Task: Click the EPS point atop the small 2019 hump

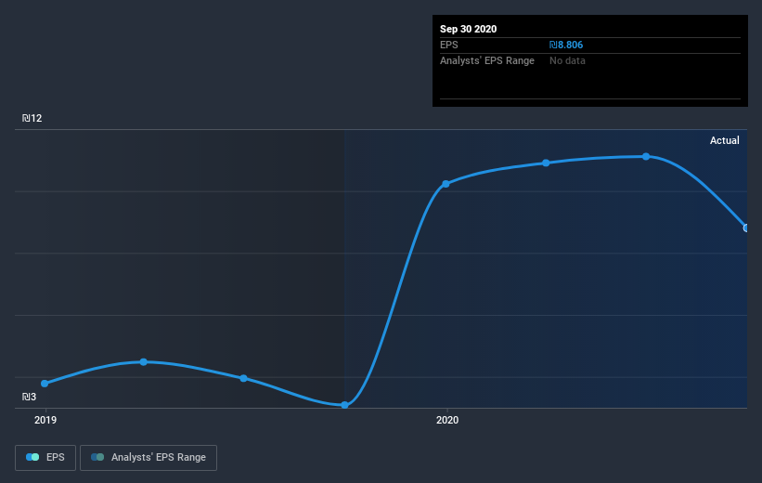Action: coord(143,362)
